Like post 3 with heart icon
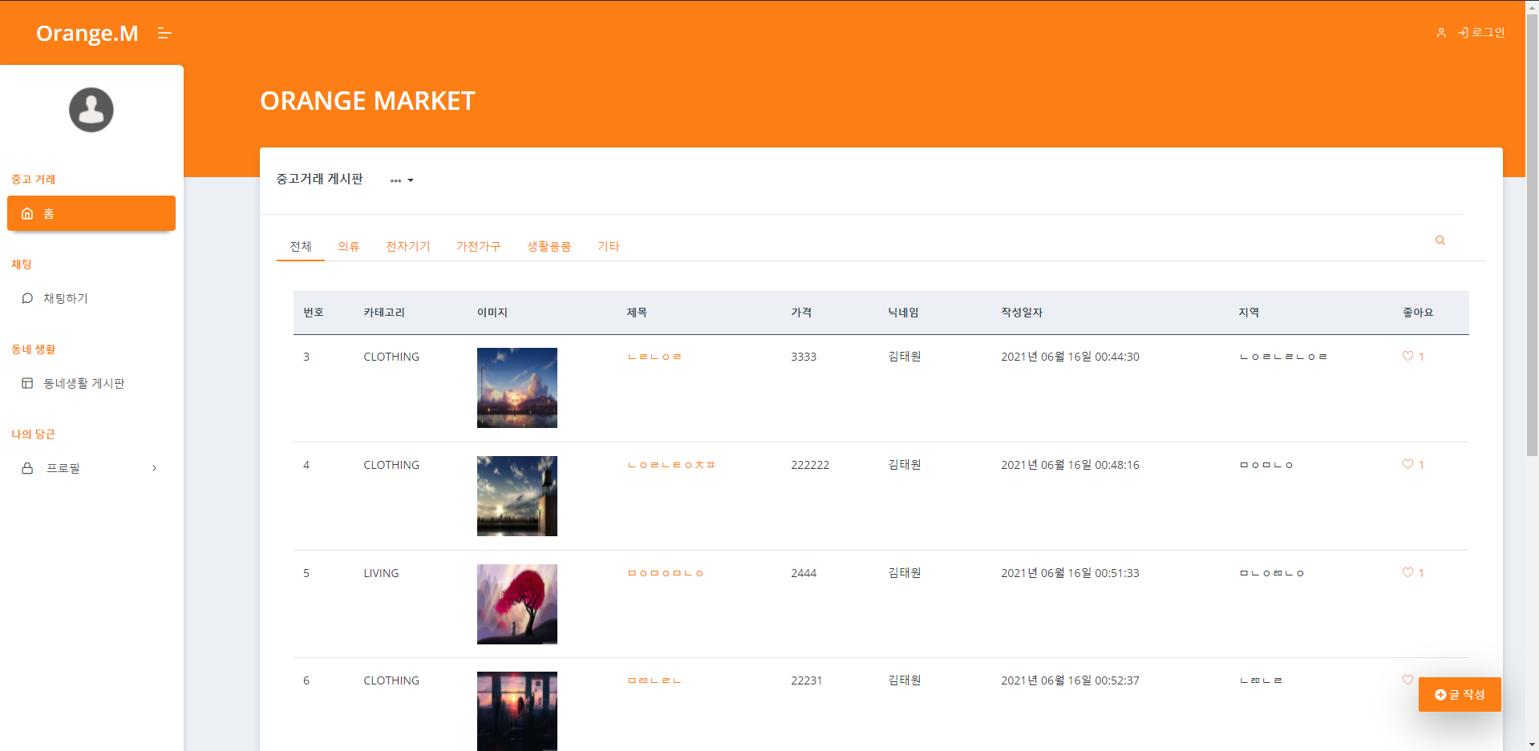 coord(1407,356)
